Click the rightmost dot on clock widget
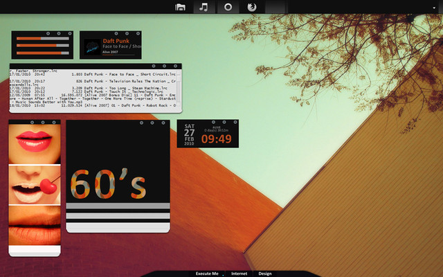 pyautogui.click(x=235, y=123)
